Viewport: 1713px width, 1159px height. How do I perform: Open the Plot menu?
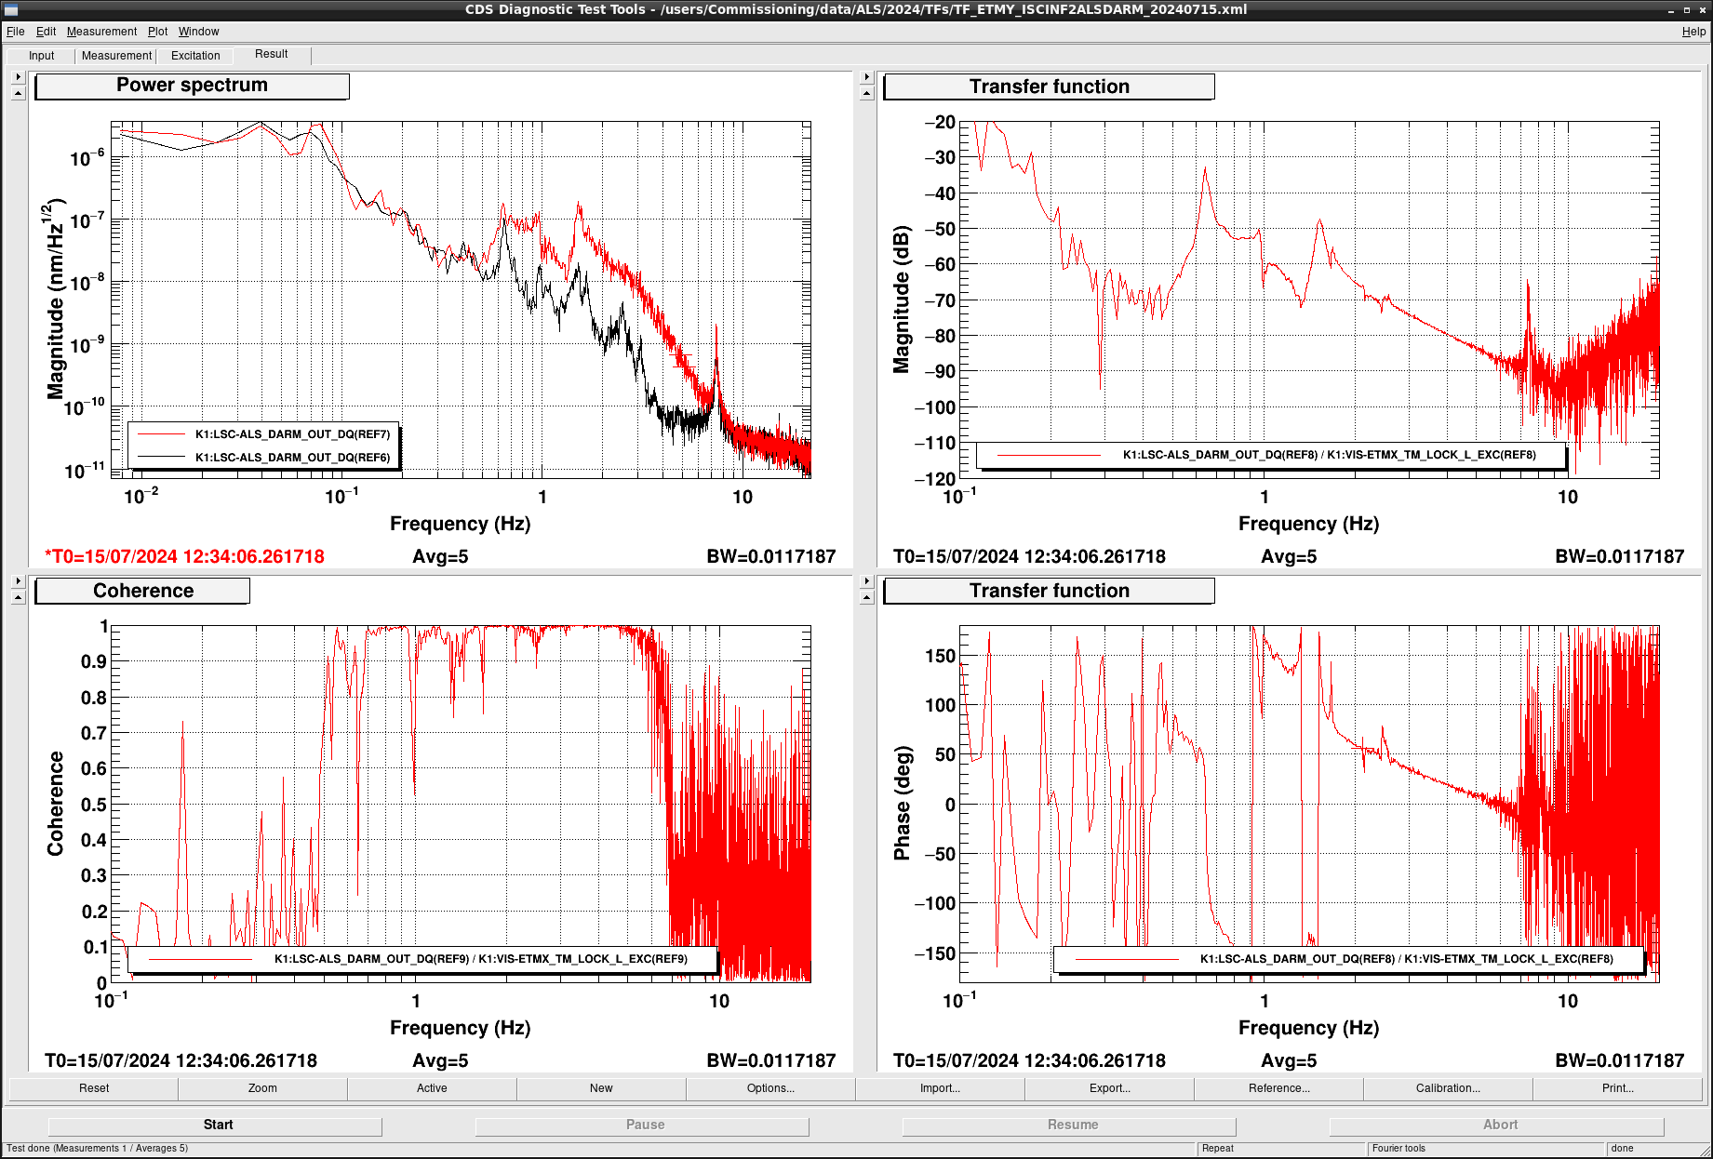[x=157, y=32]
